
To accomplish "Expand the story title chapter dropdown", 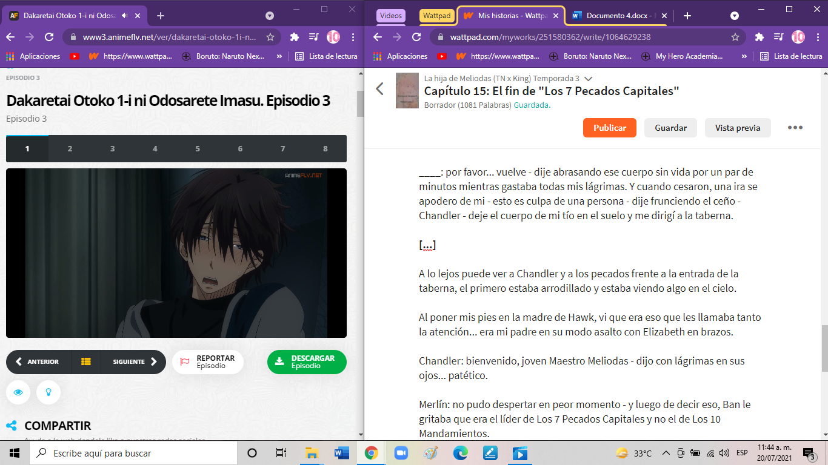I will 588,79.
